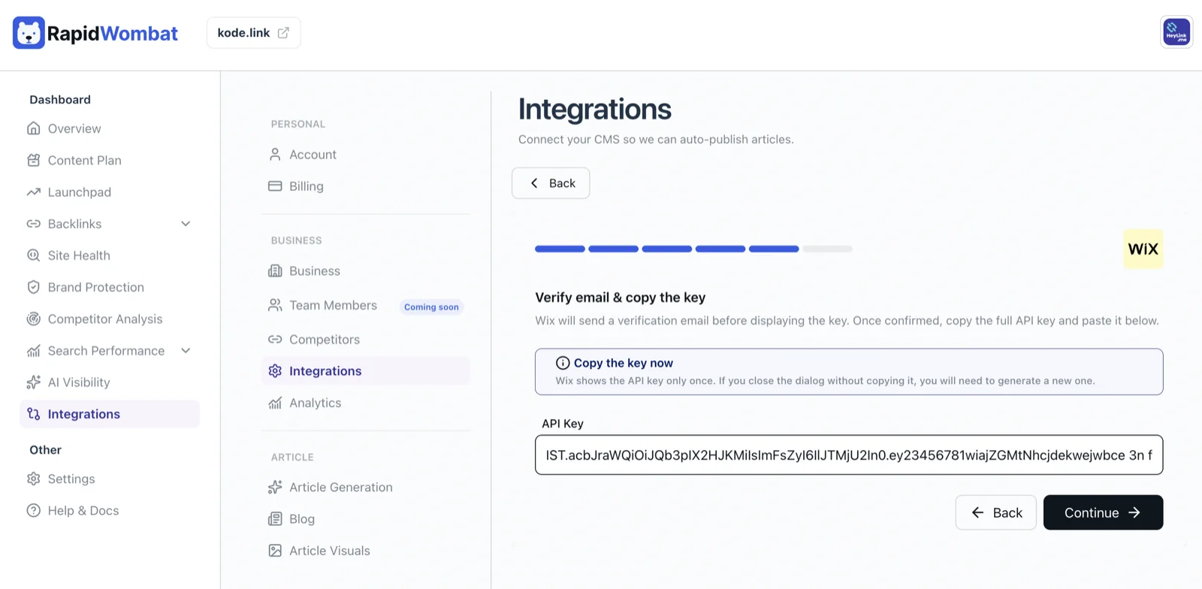Click the Site Health magnifier icon
The image size is (1202, 589).
tap(33, 255)
